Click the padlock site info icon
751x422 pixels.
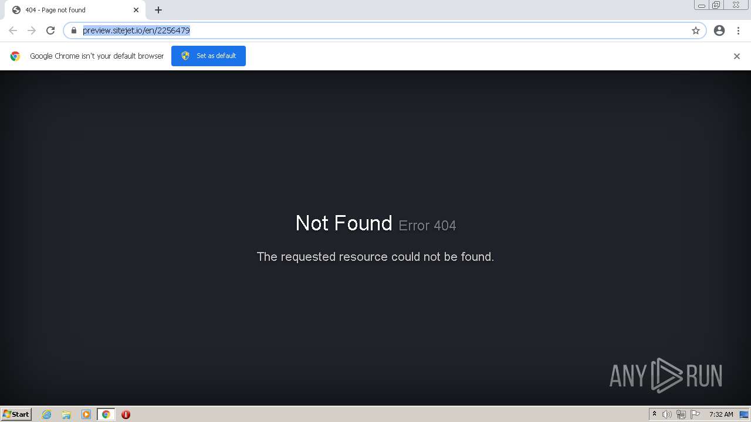pyautogui.click(x=74, y=30)
